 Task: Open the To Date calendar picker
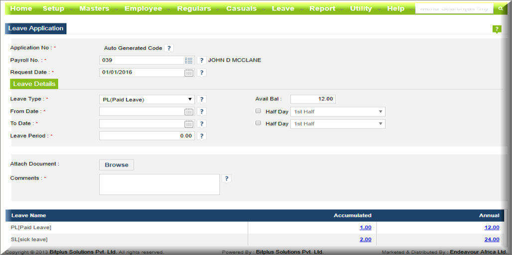[x=189, y=124]
